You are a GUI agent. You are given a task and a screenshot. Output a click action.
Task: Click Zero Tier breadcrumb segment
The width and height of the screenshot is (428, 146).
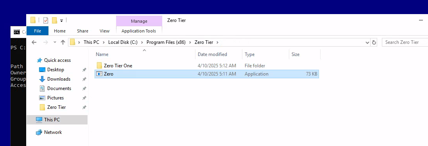pyautogui.click(x=204, y=42)
